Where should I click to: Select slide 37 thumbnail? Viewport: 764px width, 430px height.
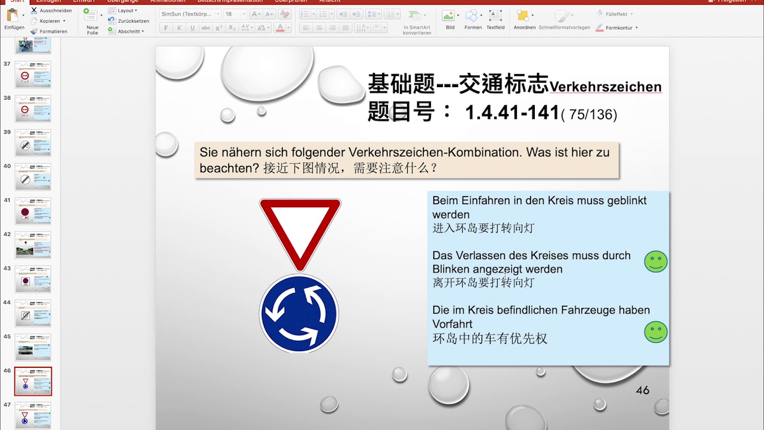tap(33, 75)
